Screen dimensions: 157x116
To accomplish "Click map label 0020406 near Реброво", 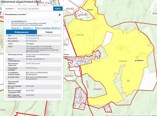I will [83, 15].
